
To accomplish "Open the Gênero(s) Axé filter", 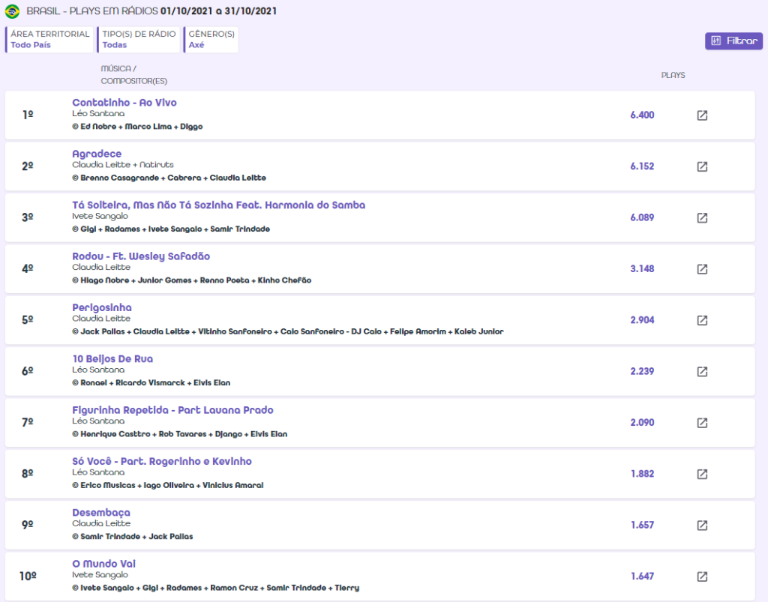I will 211,40.
